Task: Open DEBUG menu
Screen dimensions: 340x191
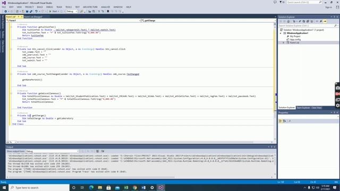Action: click(x=49, y=7)
